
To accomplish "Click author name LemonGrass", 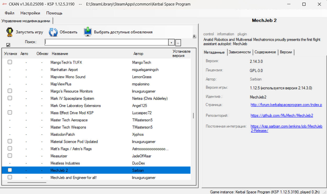I will click(142, 77).
